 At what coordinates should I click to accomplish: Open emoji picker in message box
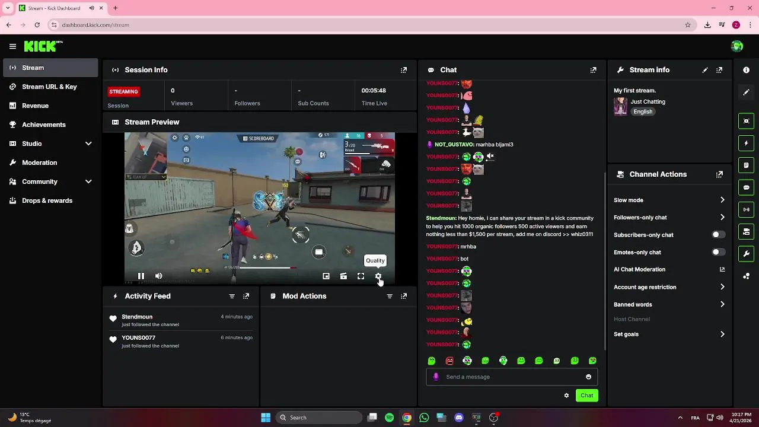(588, 377)
